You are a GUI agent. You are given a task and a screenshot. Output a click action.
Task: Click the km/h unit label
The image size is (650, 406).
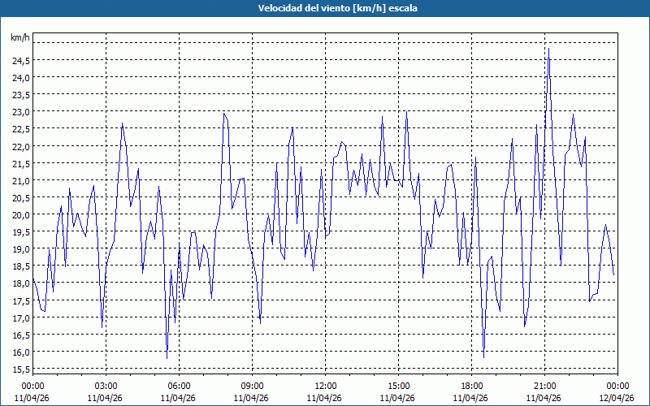[x=20, y=38]
